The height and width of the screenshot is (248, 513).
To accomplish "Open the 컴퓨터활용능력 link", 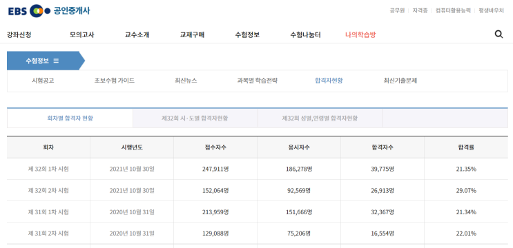I will click(453, 10).
